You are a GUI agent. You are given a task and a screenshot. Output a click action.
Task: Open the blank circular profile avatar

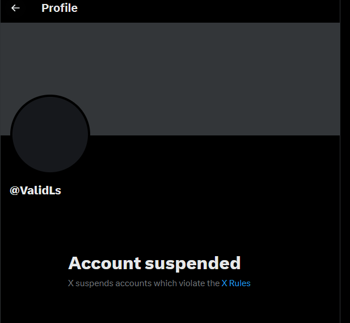[50, 134]
